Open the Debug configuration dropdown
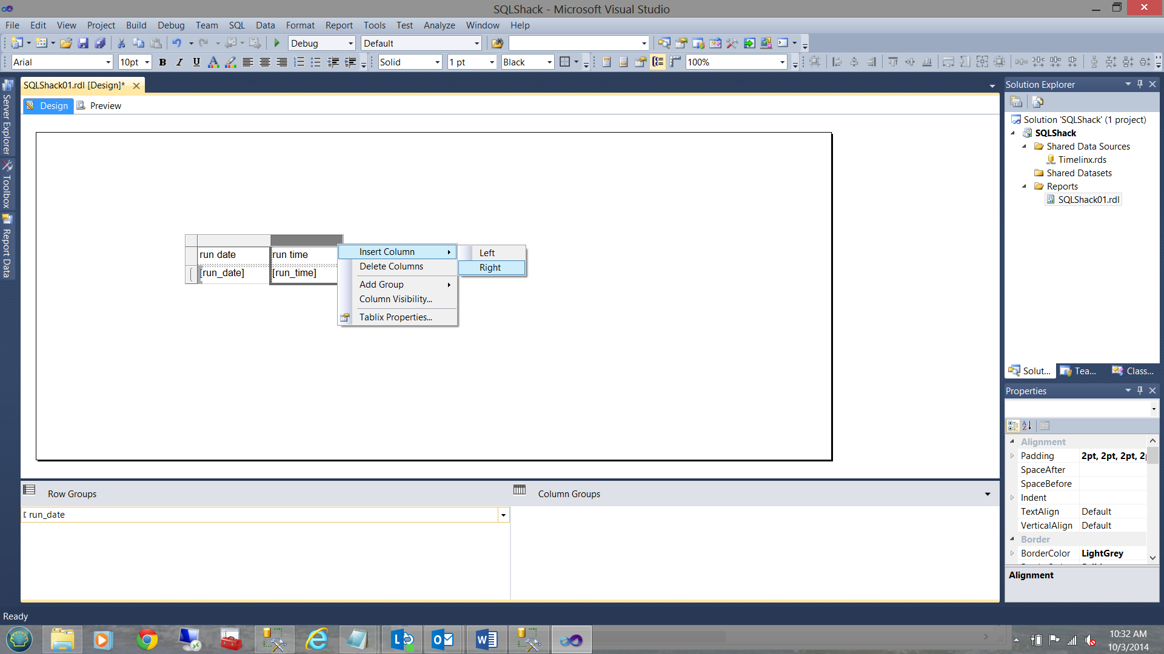This screenshot has height=654, width=1164. (x=350, y=43)
